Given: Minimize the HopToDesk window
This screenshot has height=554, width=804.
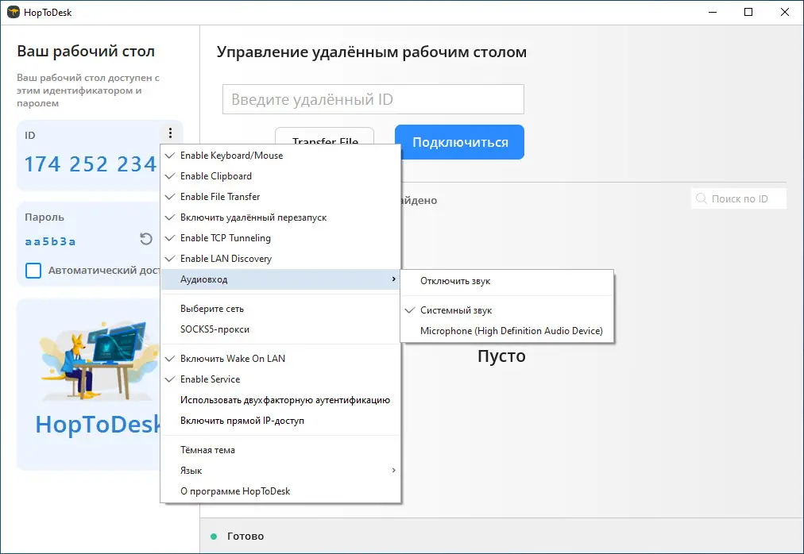Looking at the screenshot, I should (x=713, y=12).
